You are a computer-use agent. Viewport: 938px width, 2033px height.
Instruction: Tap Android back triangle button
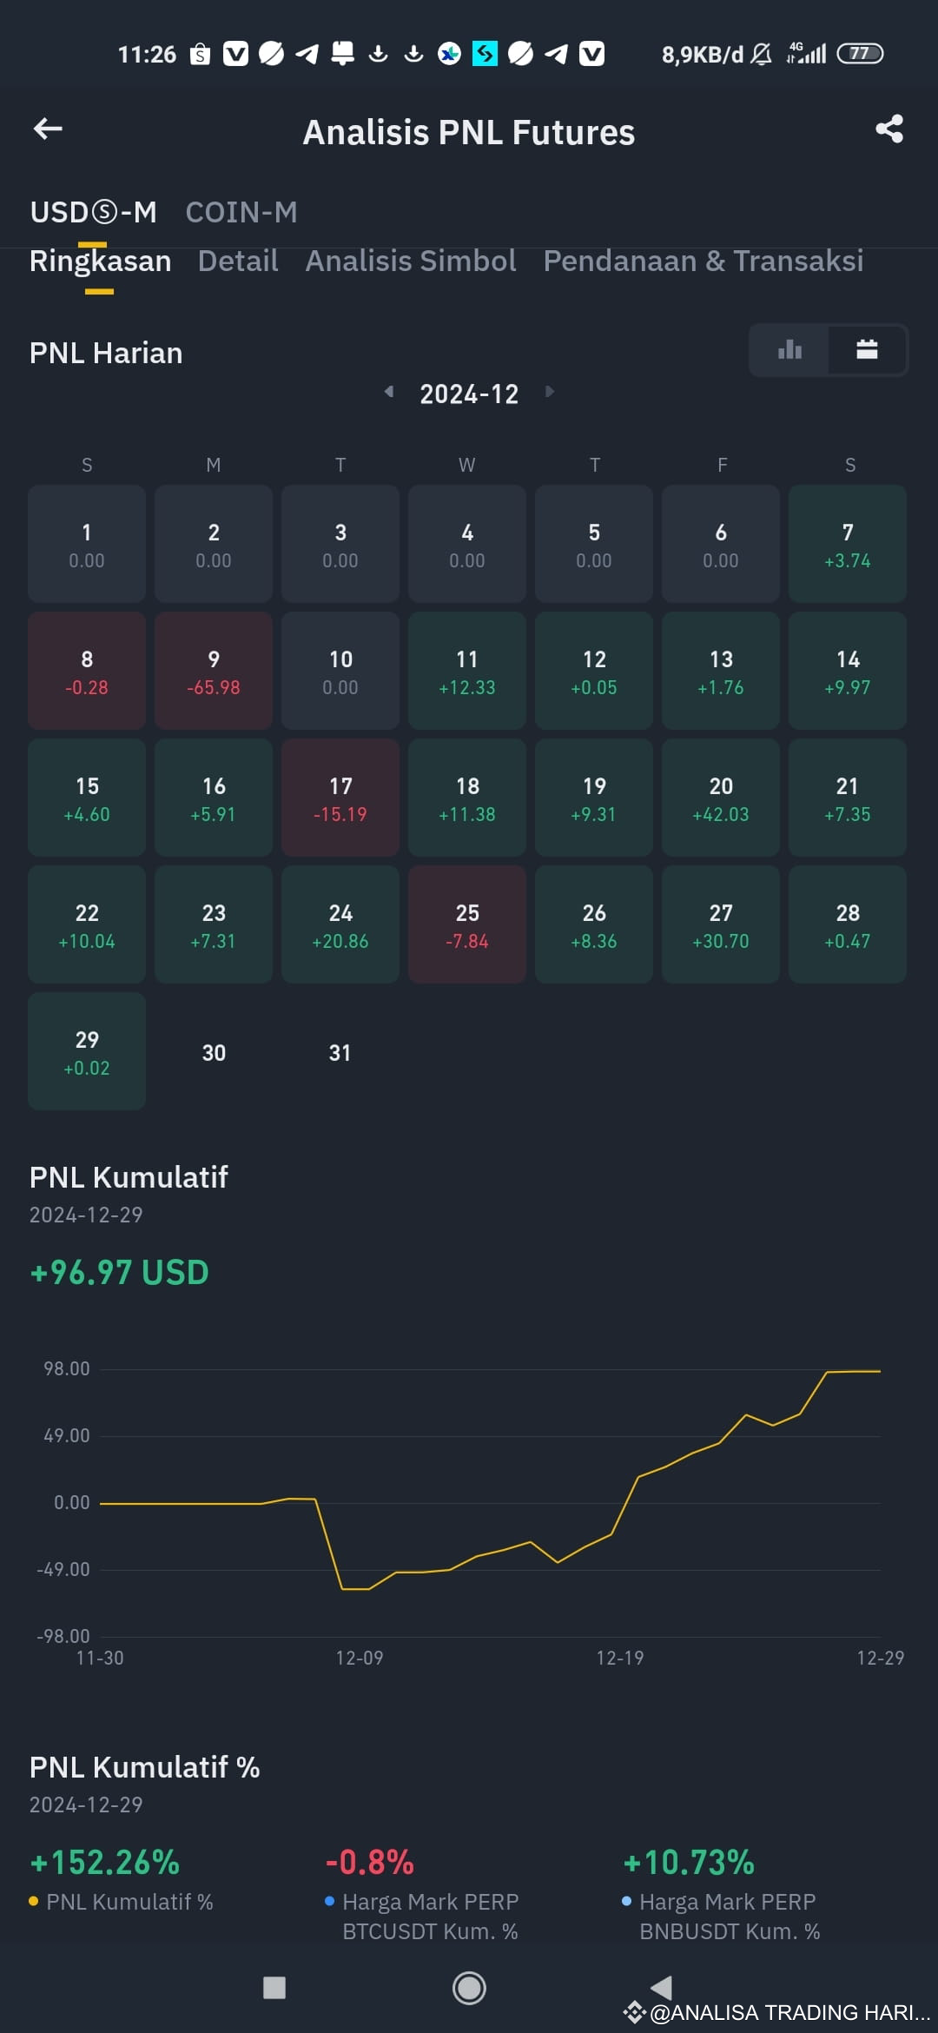[x=662, y=1986]
